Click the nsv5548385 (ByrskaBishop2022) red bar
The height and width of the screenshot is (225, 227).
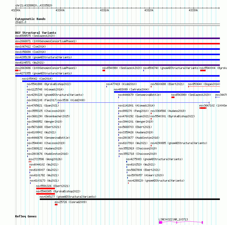pyautogui.click(x=45, y=194)
